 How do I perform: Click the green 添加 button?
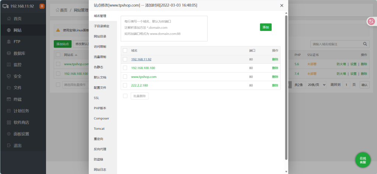(x=265, y=27)
